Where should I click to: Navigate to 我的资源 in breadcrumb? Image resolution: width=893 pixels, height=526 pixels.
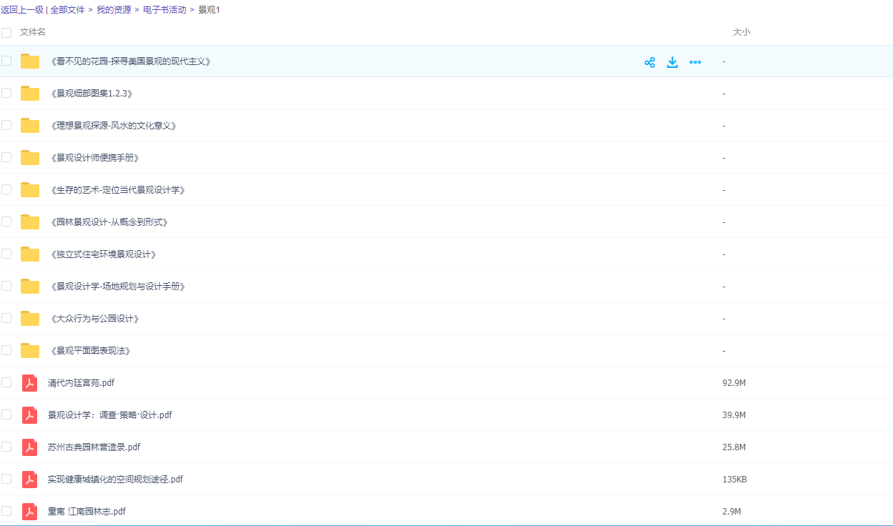(x=114, y=10)
